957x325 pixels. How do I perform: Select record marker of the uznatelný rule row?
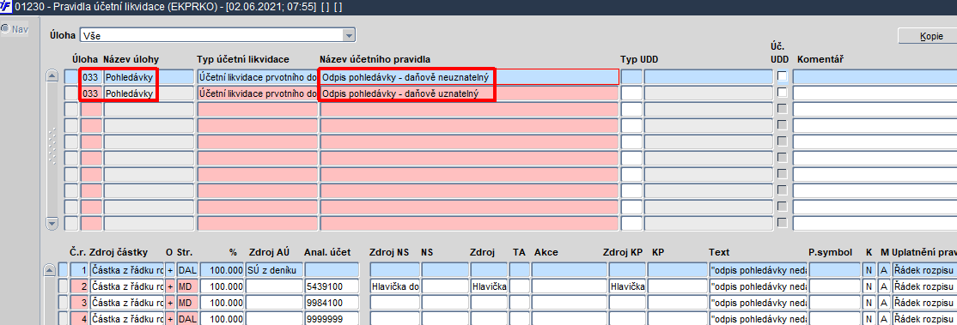click(x=71, y=93)
